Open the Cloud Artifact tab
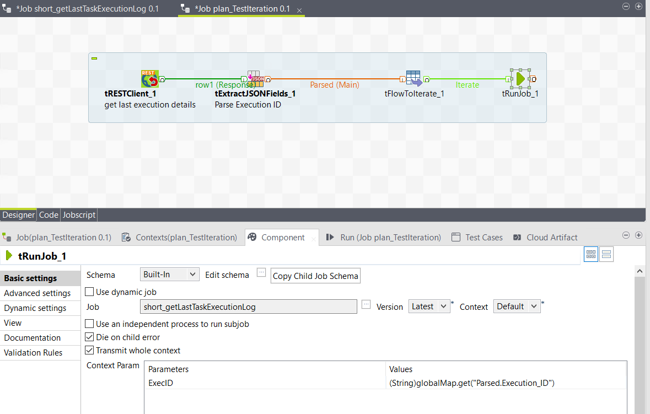Screen dimensions: 650x414 tap(546, 238)
